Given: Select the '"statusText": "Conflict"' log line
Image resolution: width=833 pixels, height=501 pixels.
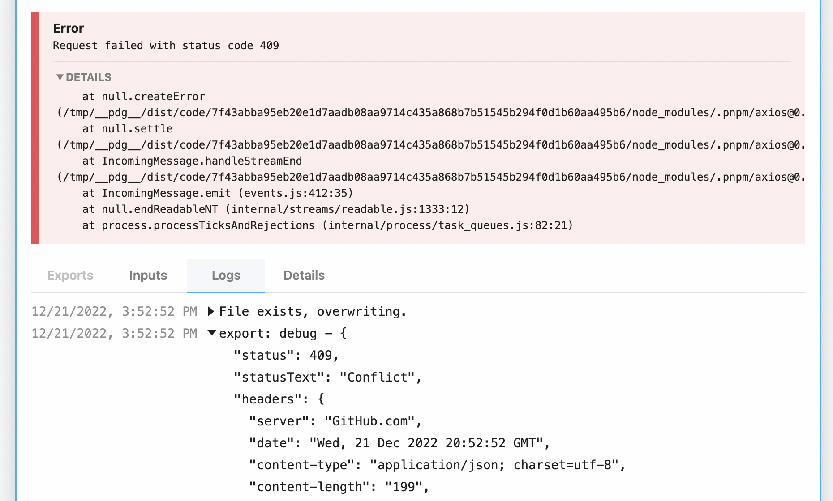Looking at the screenshot, I should (x=327, y=377).
